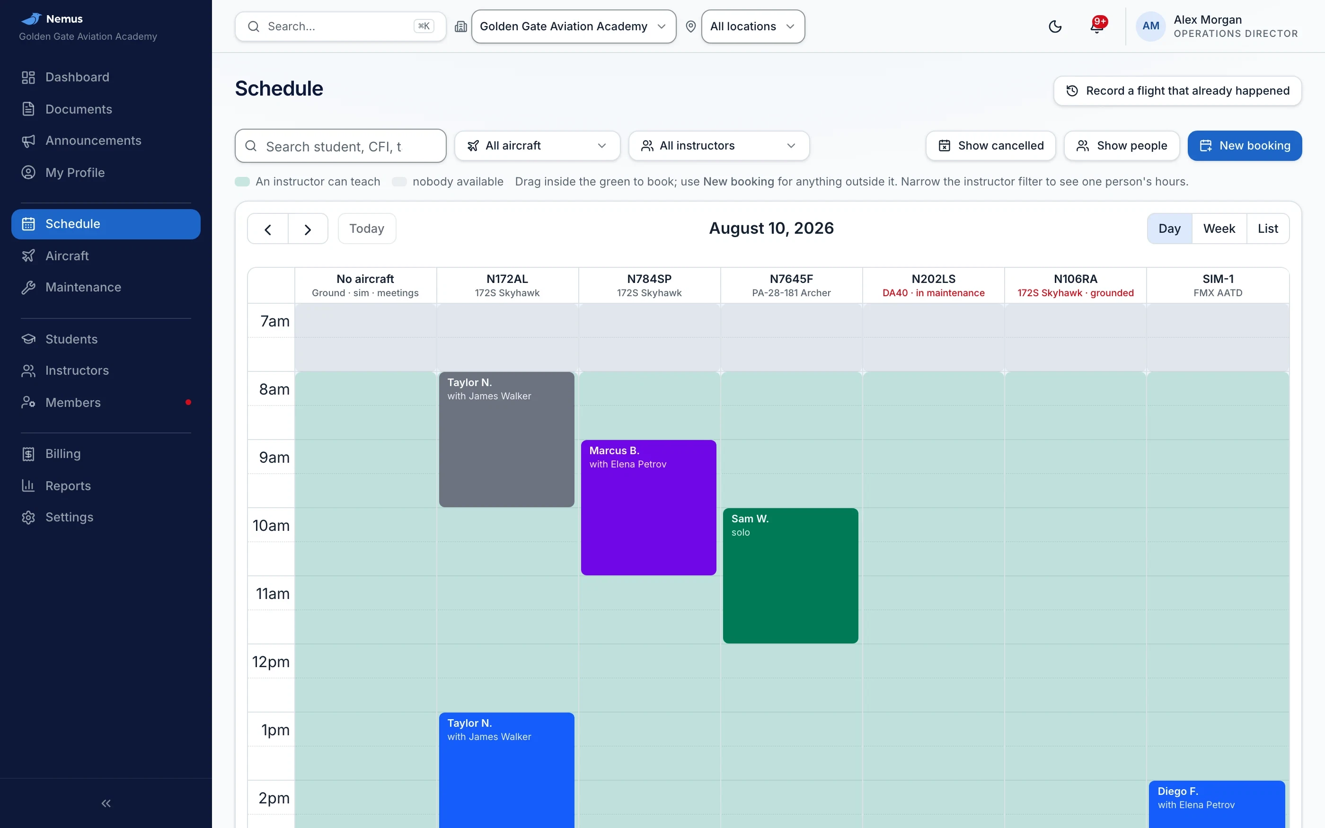Go to next day arrow
1325x828 pixels.
coord(308,229)
